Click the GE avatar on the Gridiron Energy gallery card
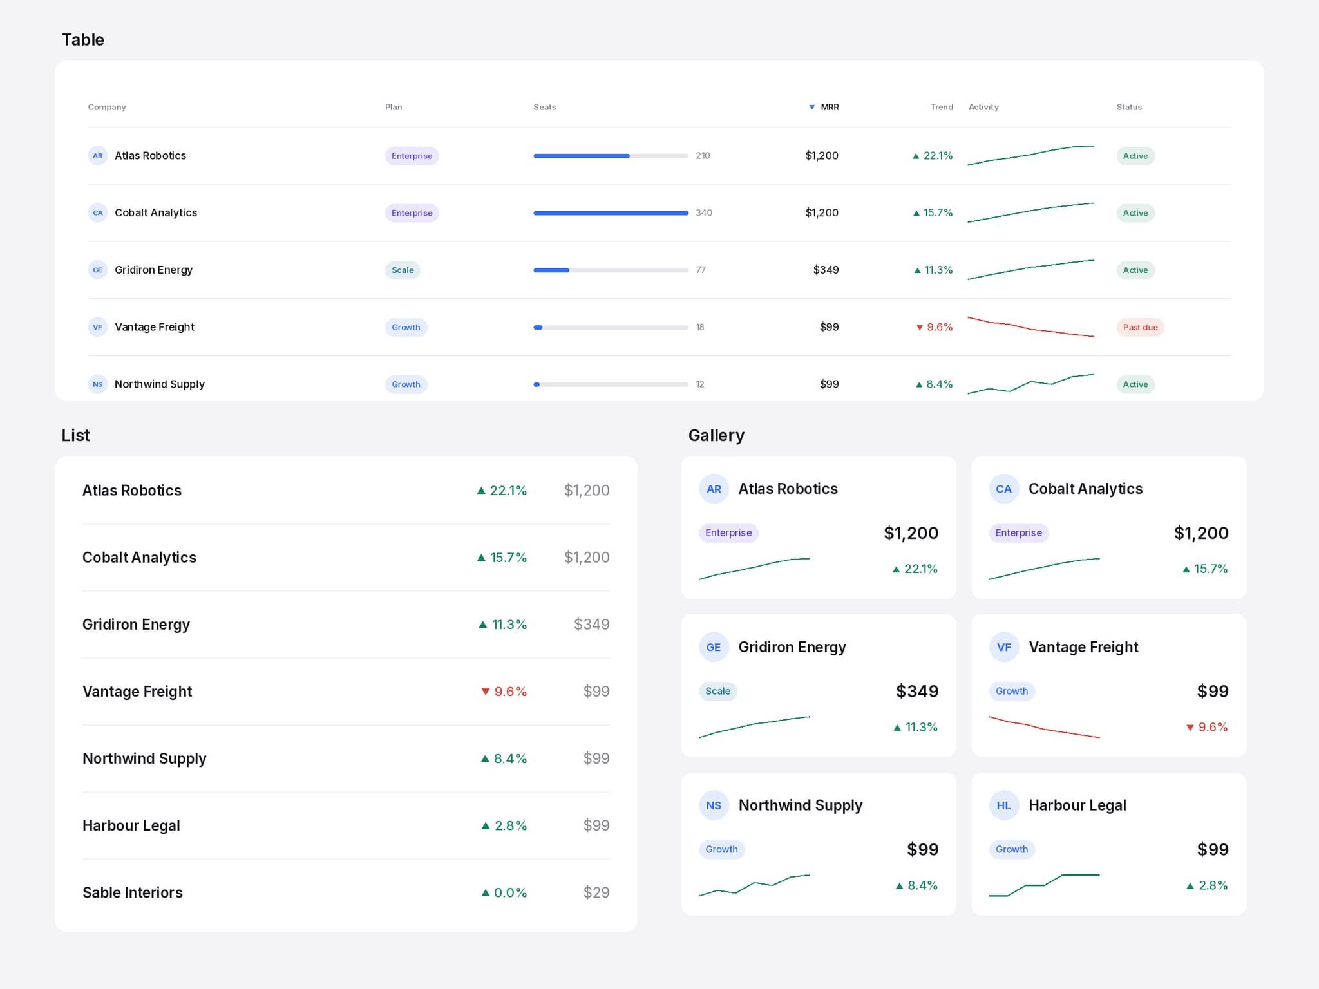 (714, 647)
